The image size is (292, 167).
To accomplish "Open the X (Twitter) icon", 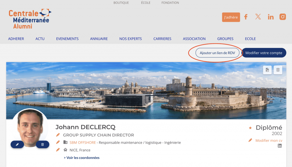I will click(x=258, y=17).
